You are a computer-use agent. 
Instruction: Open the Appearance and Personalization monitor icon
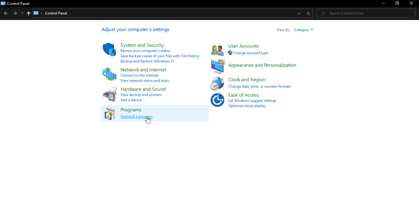click(218, 66)
